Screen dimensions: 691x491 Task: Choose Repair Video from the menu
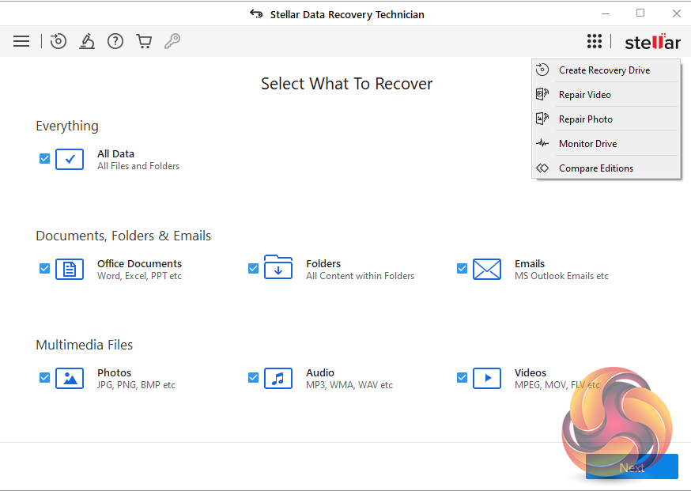[x=585, y=95]
